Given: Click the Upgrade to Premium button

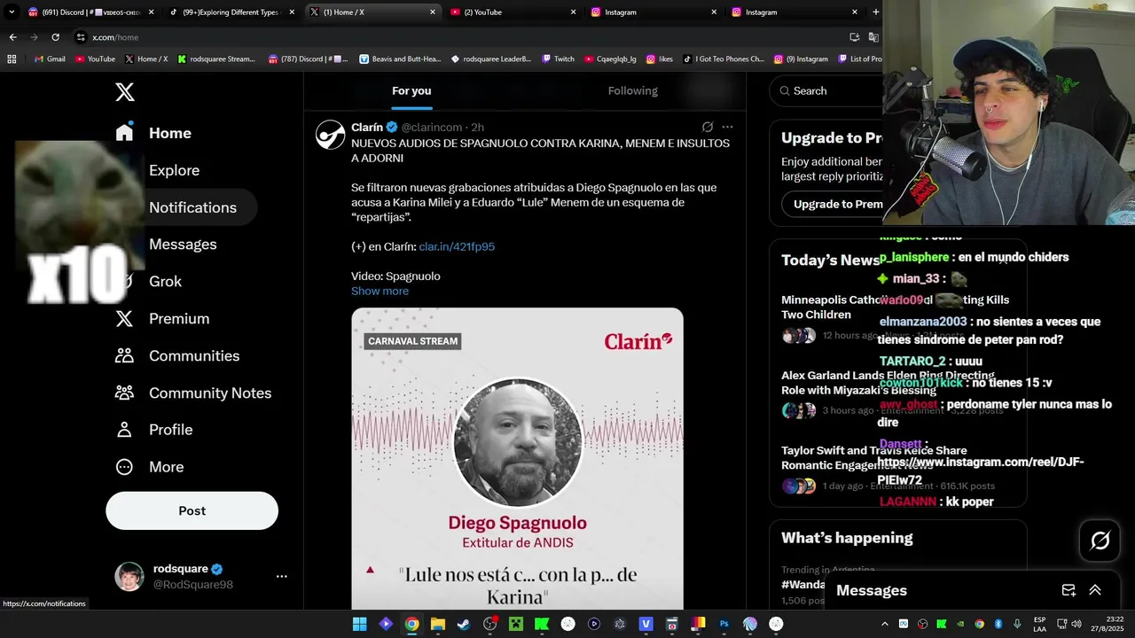Looking at the screenshot, I should [x=834, y=204].
